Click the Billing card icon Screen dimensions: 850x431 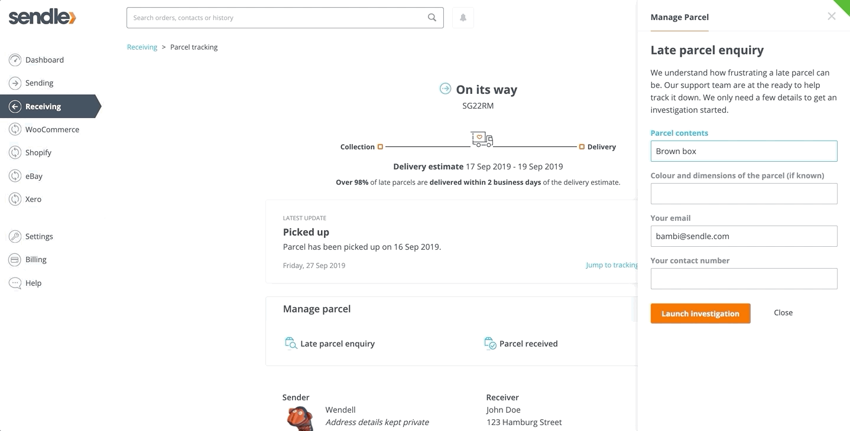point(15,259)
